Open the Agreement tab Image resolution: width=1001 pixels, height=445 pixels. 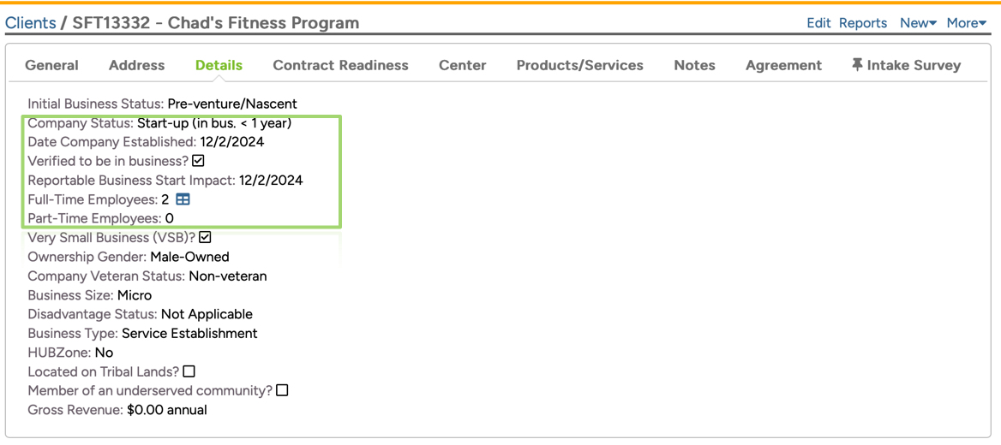783,65
